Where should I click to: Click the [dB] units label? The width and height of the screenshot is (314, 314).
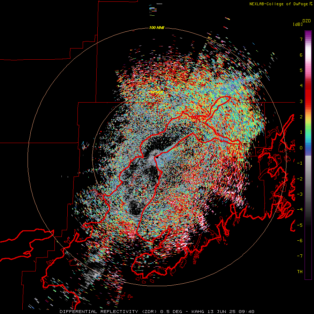coord(298,24)
